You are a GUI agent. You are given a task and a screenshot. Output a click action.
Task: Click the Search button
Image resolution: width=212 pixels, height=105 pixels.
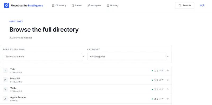coord(184,6)
